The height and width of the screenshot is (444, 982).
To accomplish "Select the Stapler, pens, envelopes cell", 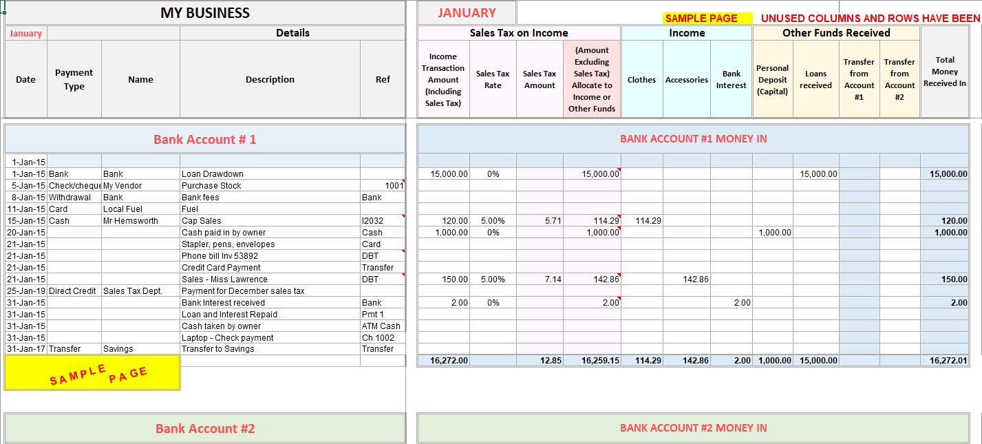I will tap(270, 244).
